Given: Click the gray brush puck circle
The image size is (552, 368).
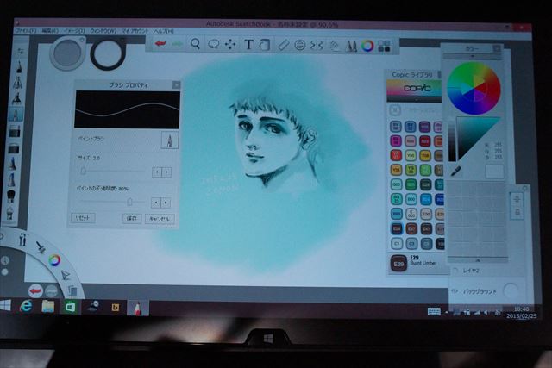Looking at the screenshot, I should (67, 53).
